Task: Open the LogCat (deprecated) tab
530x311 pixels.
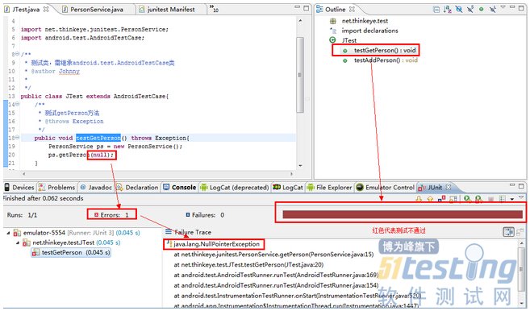Action: [235, 188]
